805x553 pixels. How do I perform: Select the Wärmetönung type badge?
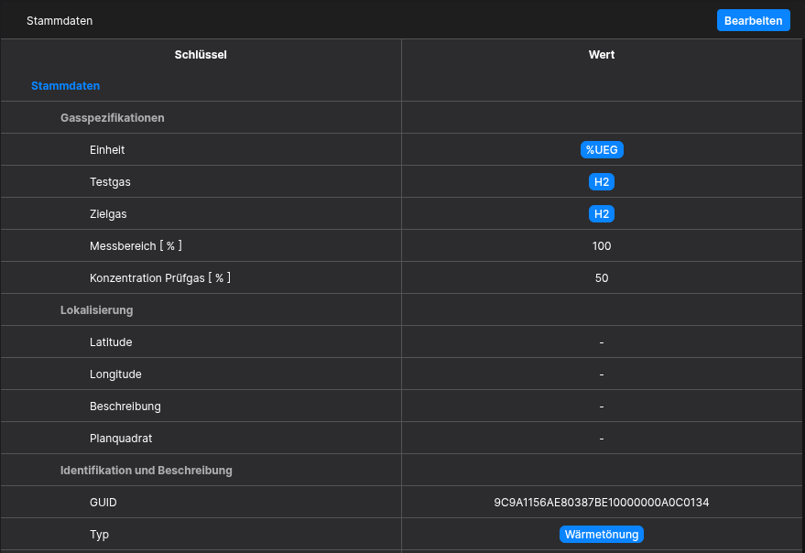[x=602, y=535]
